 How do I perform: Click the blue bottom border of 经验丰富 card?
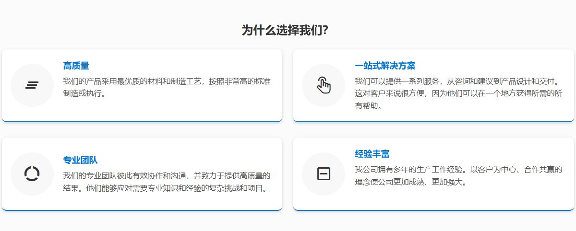coord(433,209)
